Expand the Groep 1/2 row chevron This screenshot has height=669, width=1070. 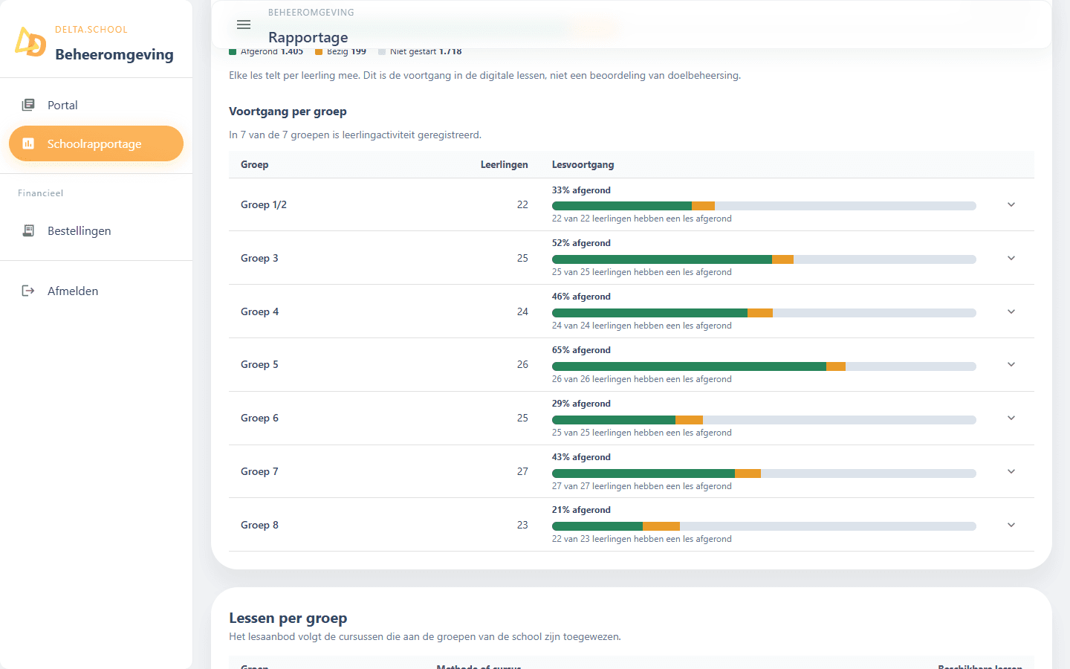point(1011,204)
